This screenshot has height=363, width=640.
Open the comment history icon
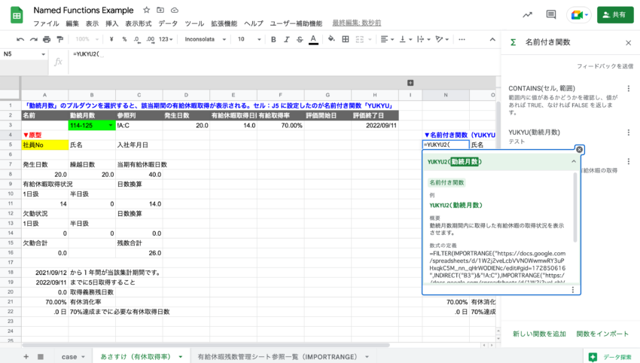[551, 15]
